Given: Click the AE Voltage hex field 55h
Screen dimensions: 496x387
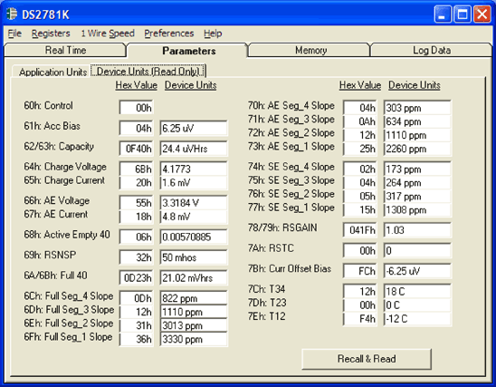Looking at the screenshot, I should coord(137,203).
